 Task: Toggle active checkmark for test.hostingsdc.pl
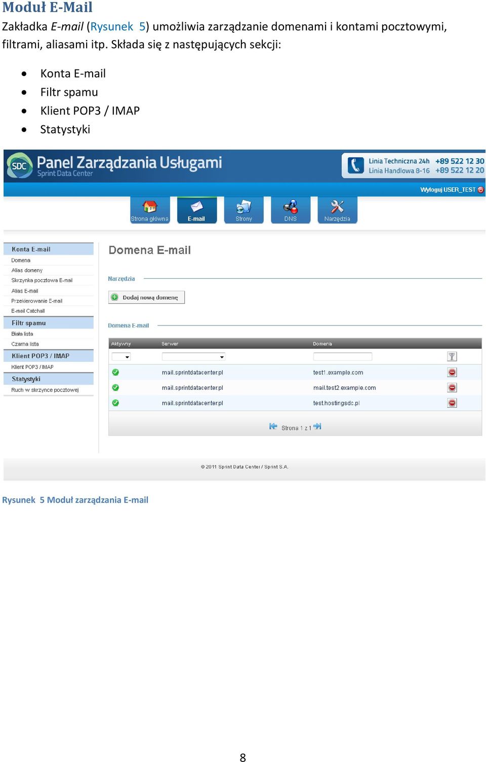click(115, 403)
